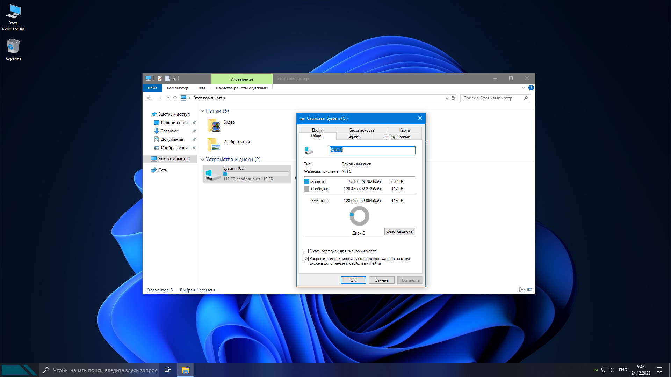Click the drive label name field

pos(372,150)
